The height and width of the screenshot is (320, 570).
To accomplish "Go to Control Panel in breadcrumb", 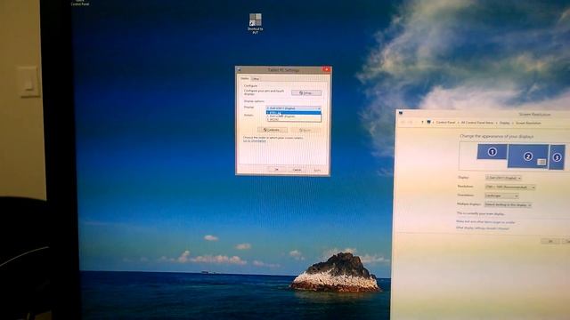I will (445, 123).
